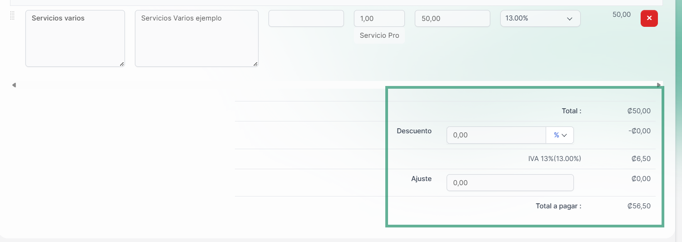Click the rate field showing 50,00

pos(453,19)
